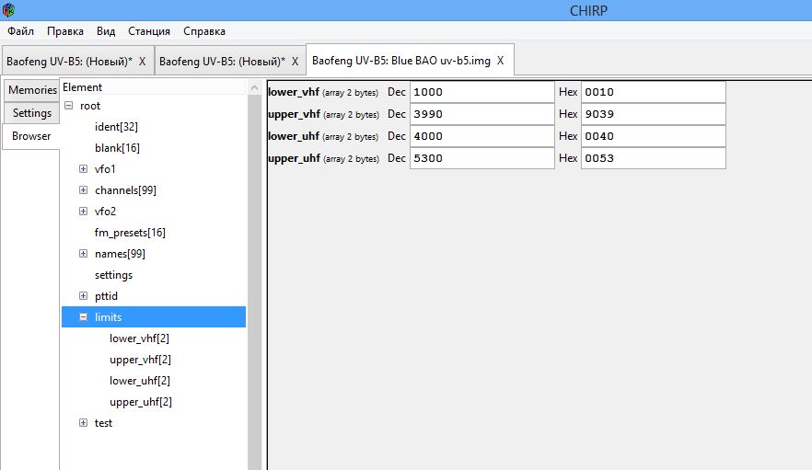Select ident[32] in the tree
This screenshot has height=470, width=812.
tap(116, 127)
